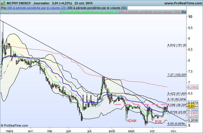Click the candlestick chart icon beside MCPHY ENERGY
The height and width of the screenshot is (133, 203).
[x=3, y=3]
